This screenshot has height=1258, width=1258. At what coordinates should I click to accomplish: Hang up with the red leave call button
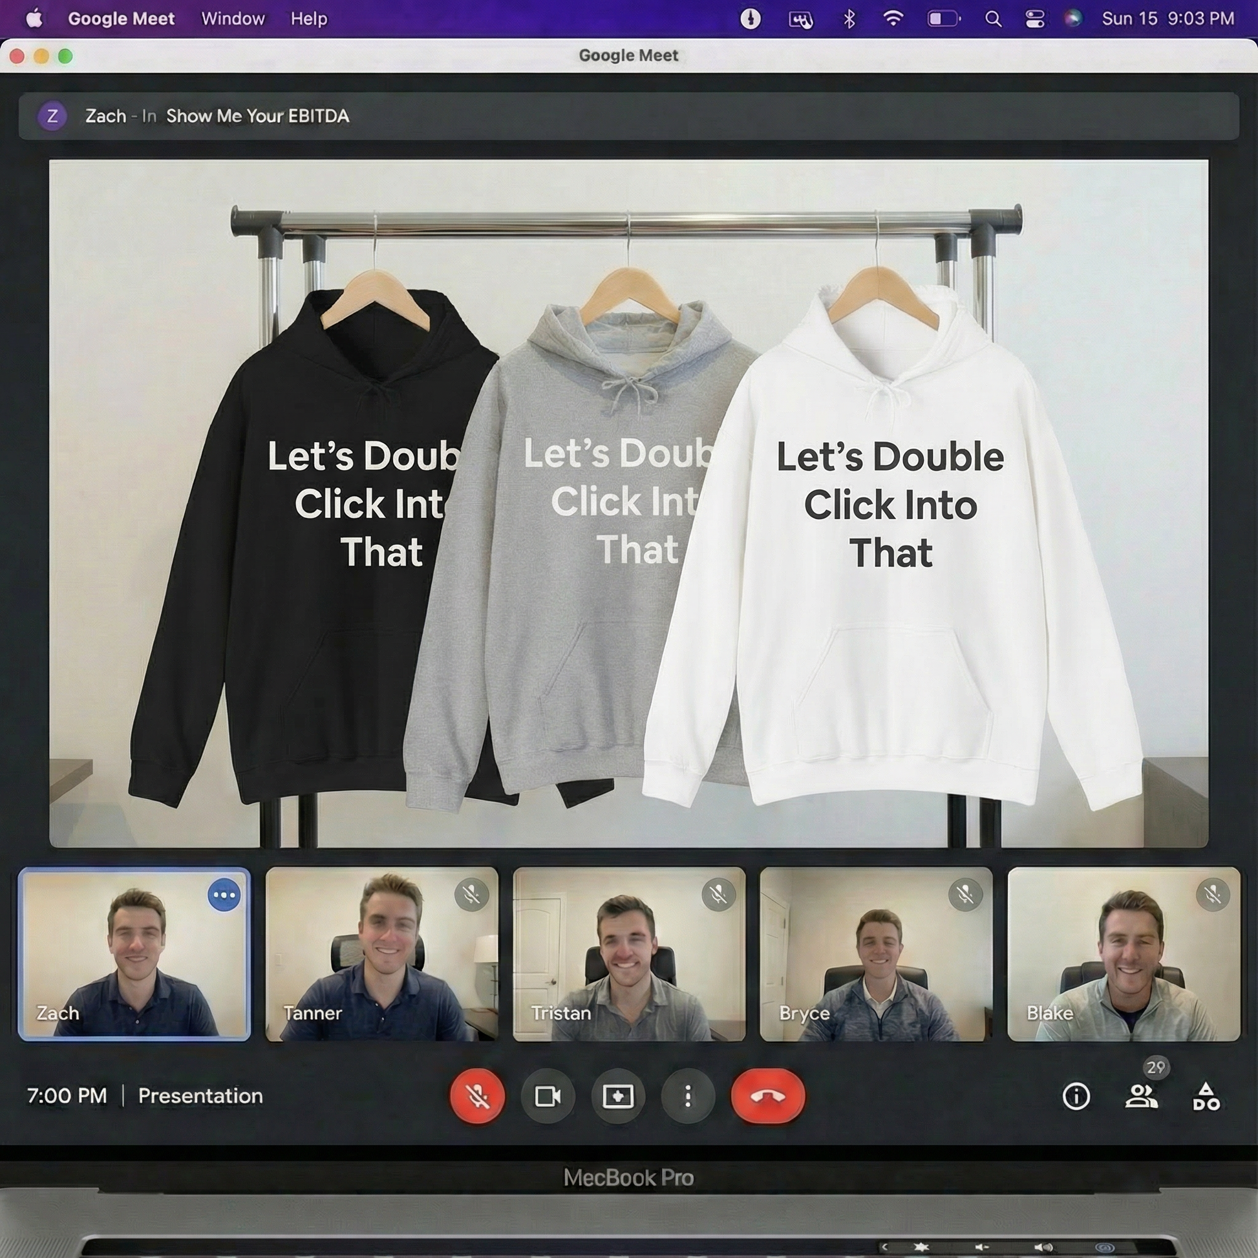(x=768, y=1096)
